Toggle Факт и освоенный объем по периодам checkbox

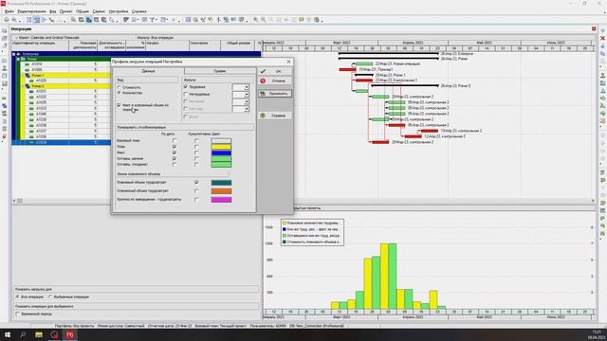click(120, 105)
